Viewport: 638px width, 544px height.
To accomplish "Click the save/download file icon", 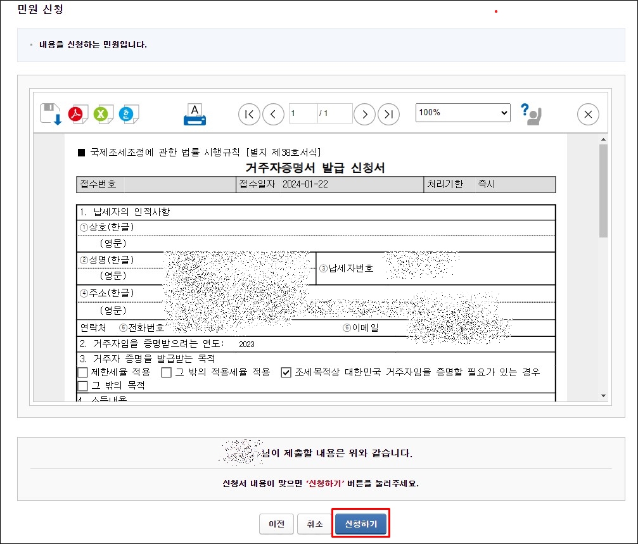I will coord(51,114).
